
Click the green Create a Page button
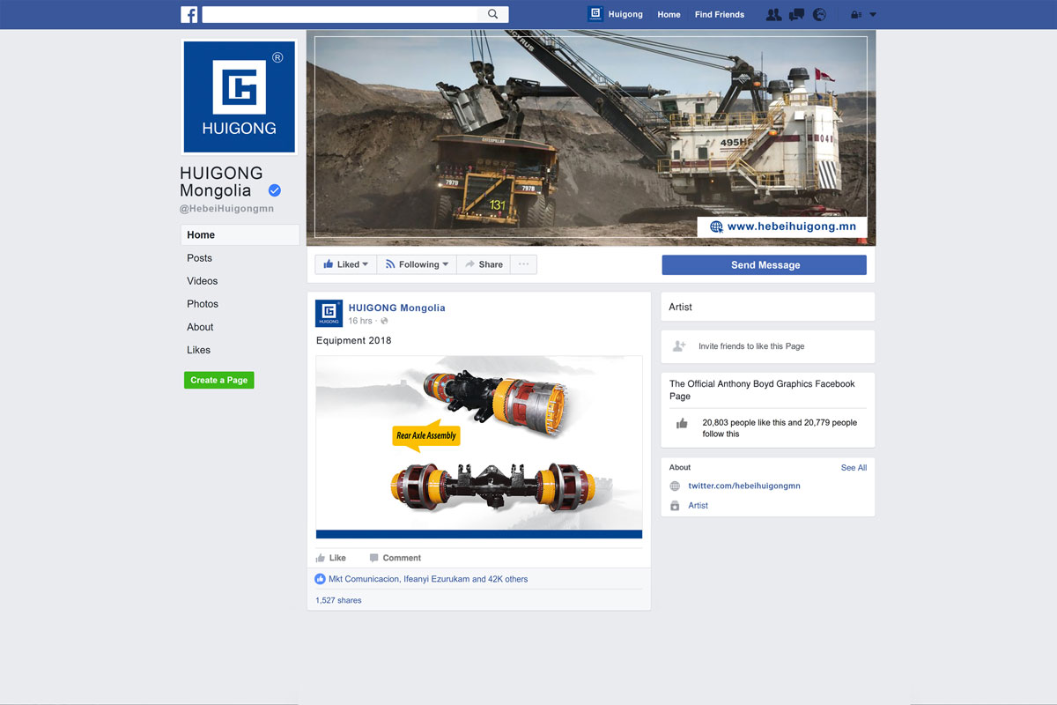click(x=219, y=380)
